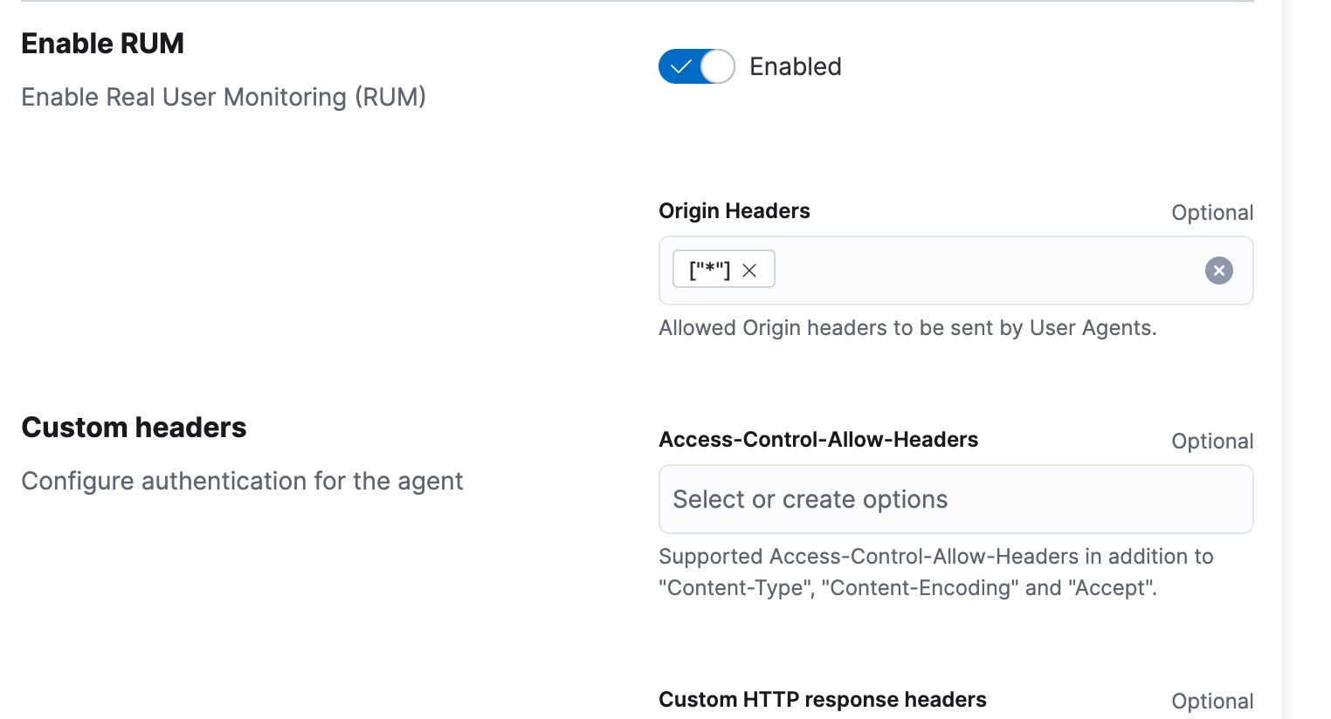Viewport: 1331px width, 719px height.
Task: Click Optional beside Origin Headers
Action: tap(1212, 212)
